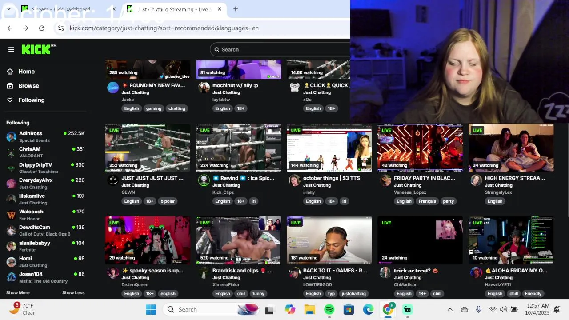Open the browser tab search dropdown
Screen dimensions: 569x320
[8, 9]
